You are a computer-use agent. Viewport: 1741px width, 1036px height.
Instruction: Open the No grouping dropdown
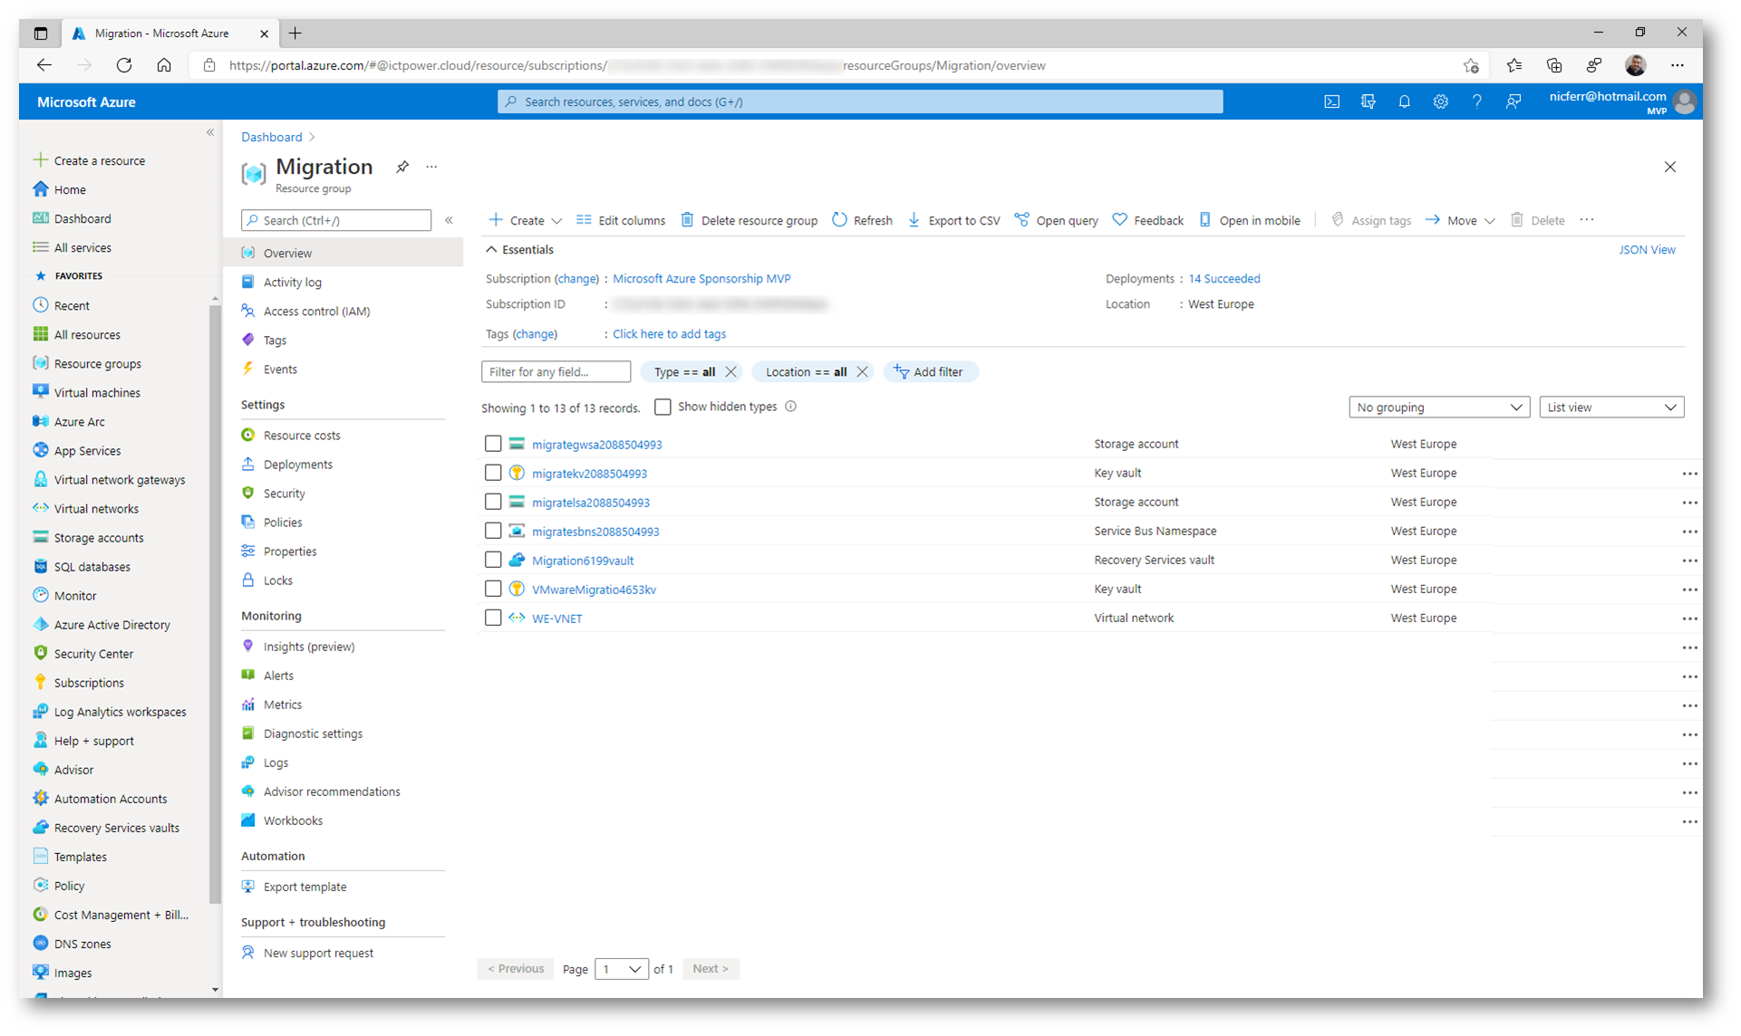pos(1438,408)
